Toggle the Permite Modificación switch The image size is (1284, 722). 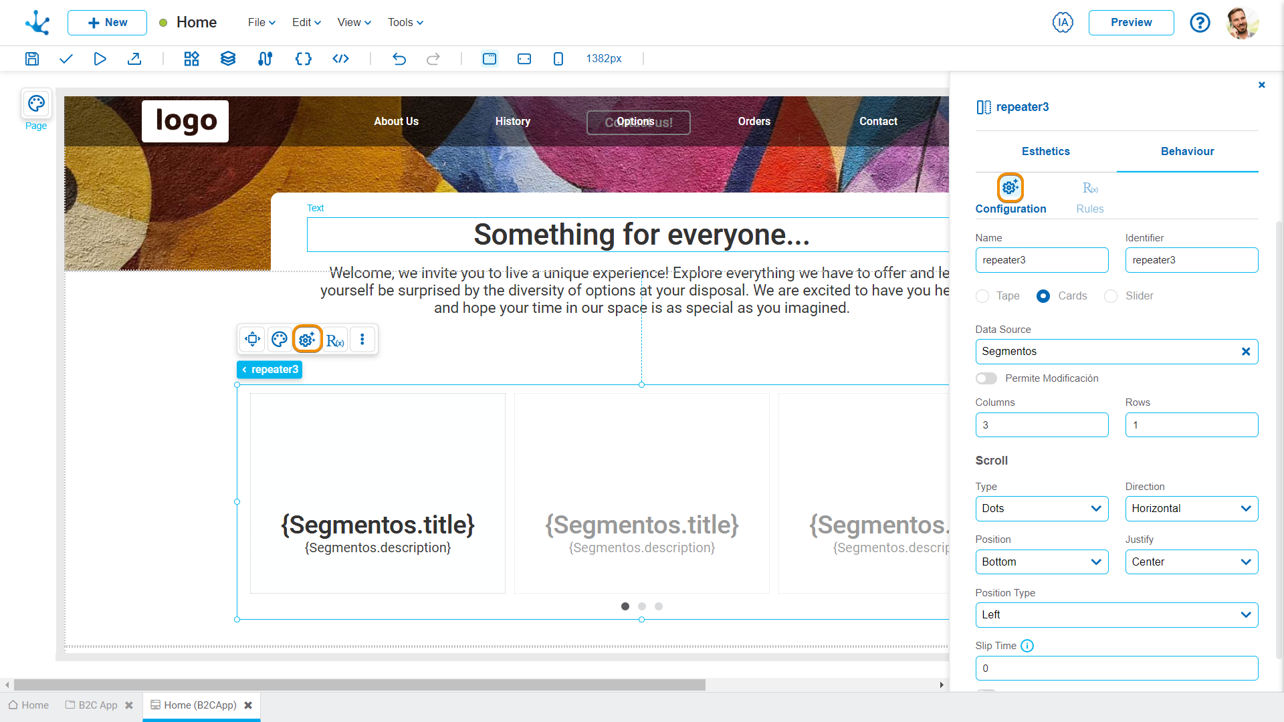click(x=987, y=378)
